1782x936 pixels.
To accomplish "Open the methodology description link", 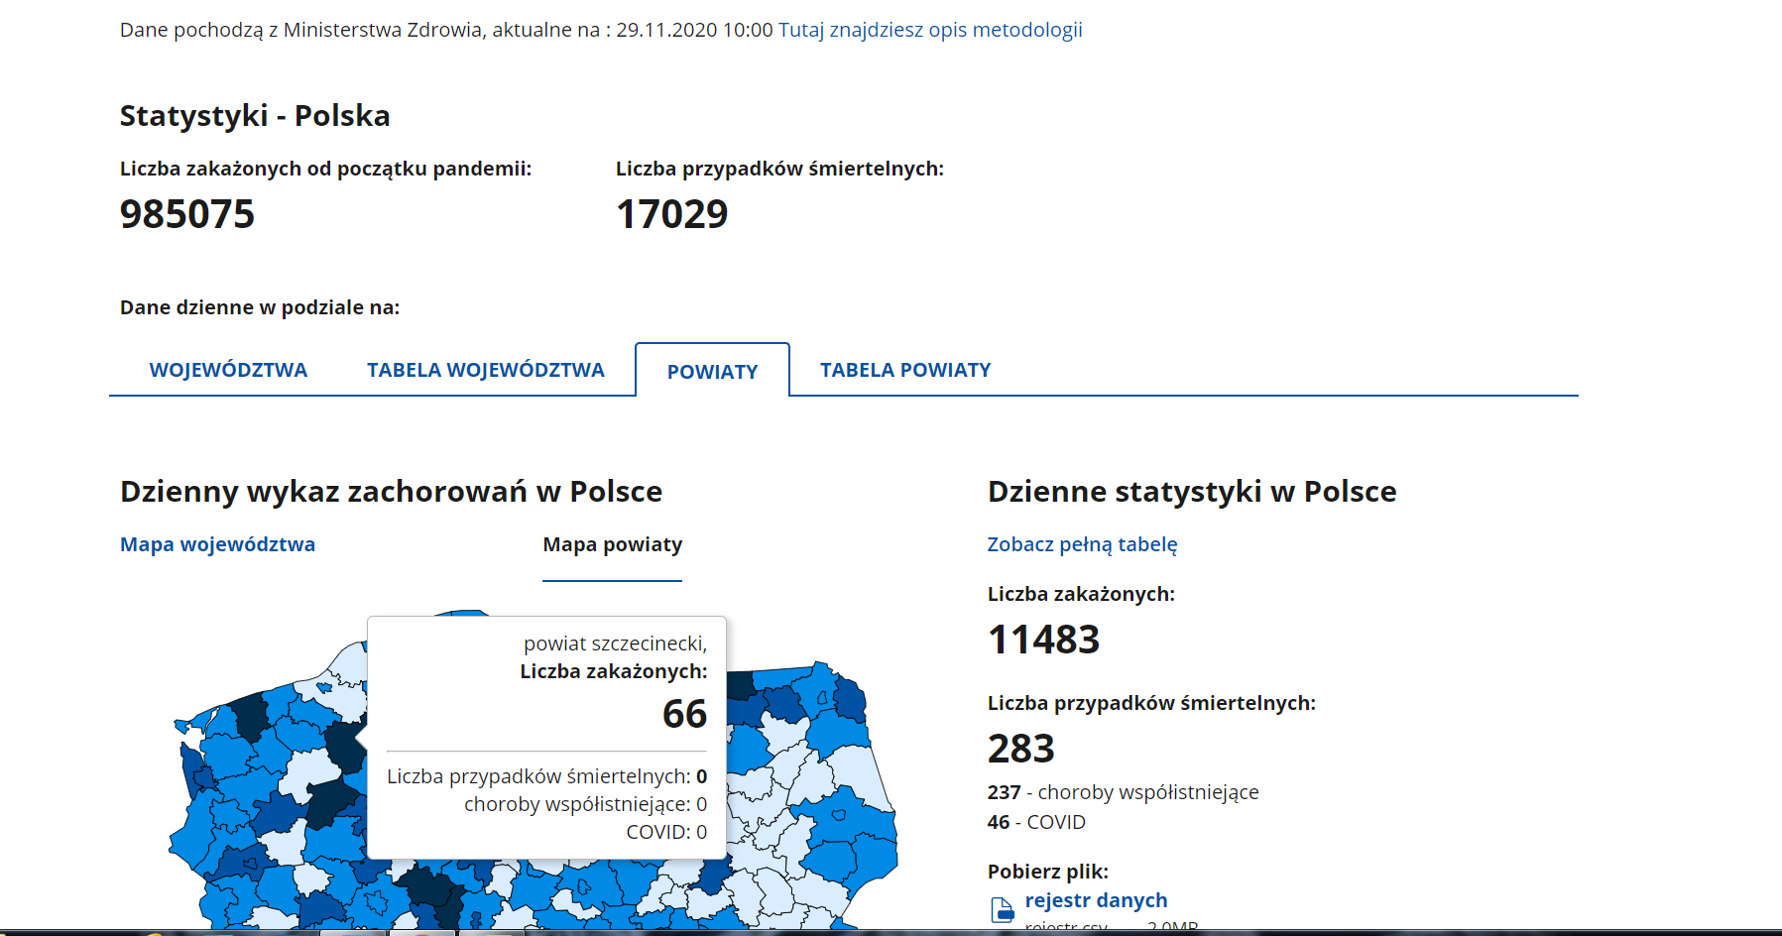I will [929, 30].
